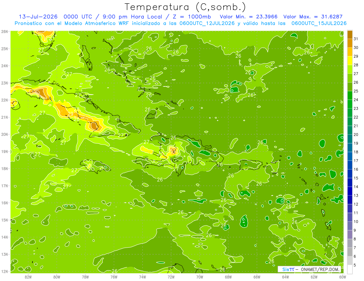Image resolution: width=364 pixels, height=281 pixels.
Task: Click color scale number 18
Action: pos(356,152)
